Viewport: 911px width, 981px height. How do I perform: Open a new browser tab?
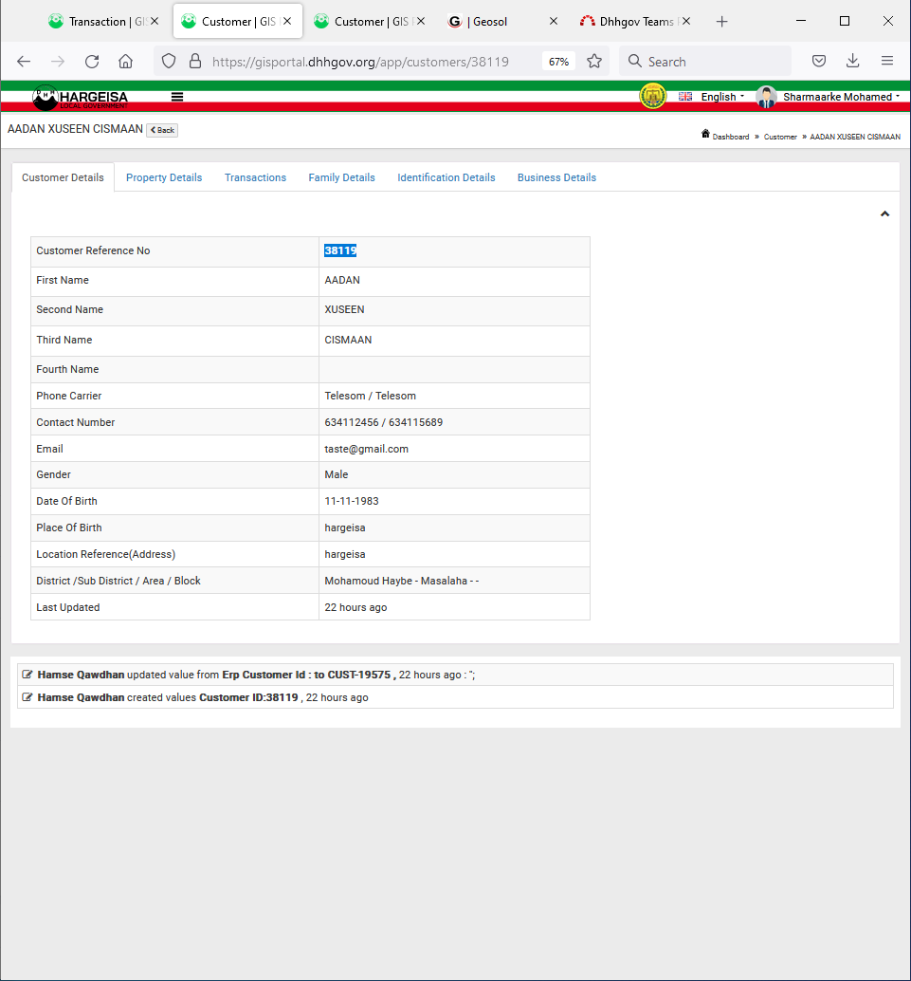722,22
